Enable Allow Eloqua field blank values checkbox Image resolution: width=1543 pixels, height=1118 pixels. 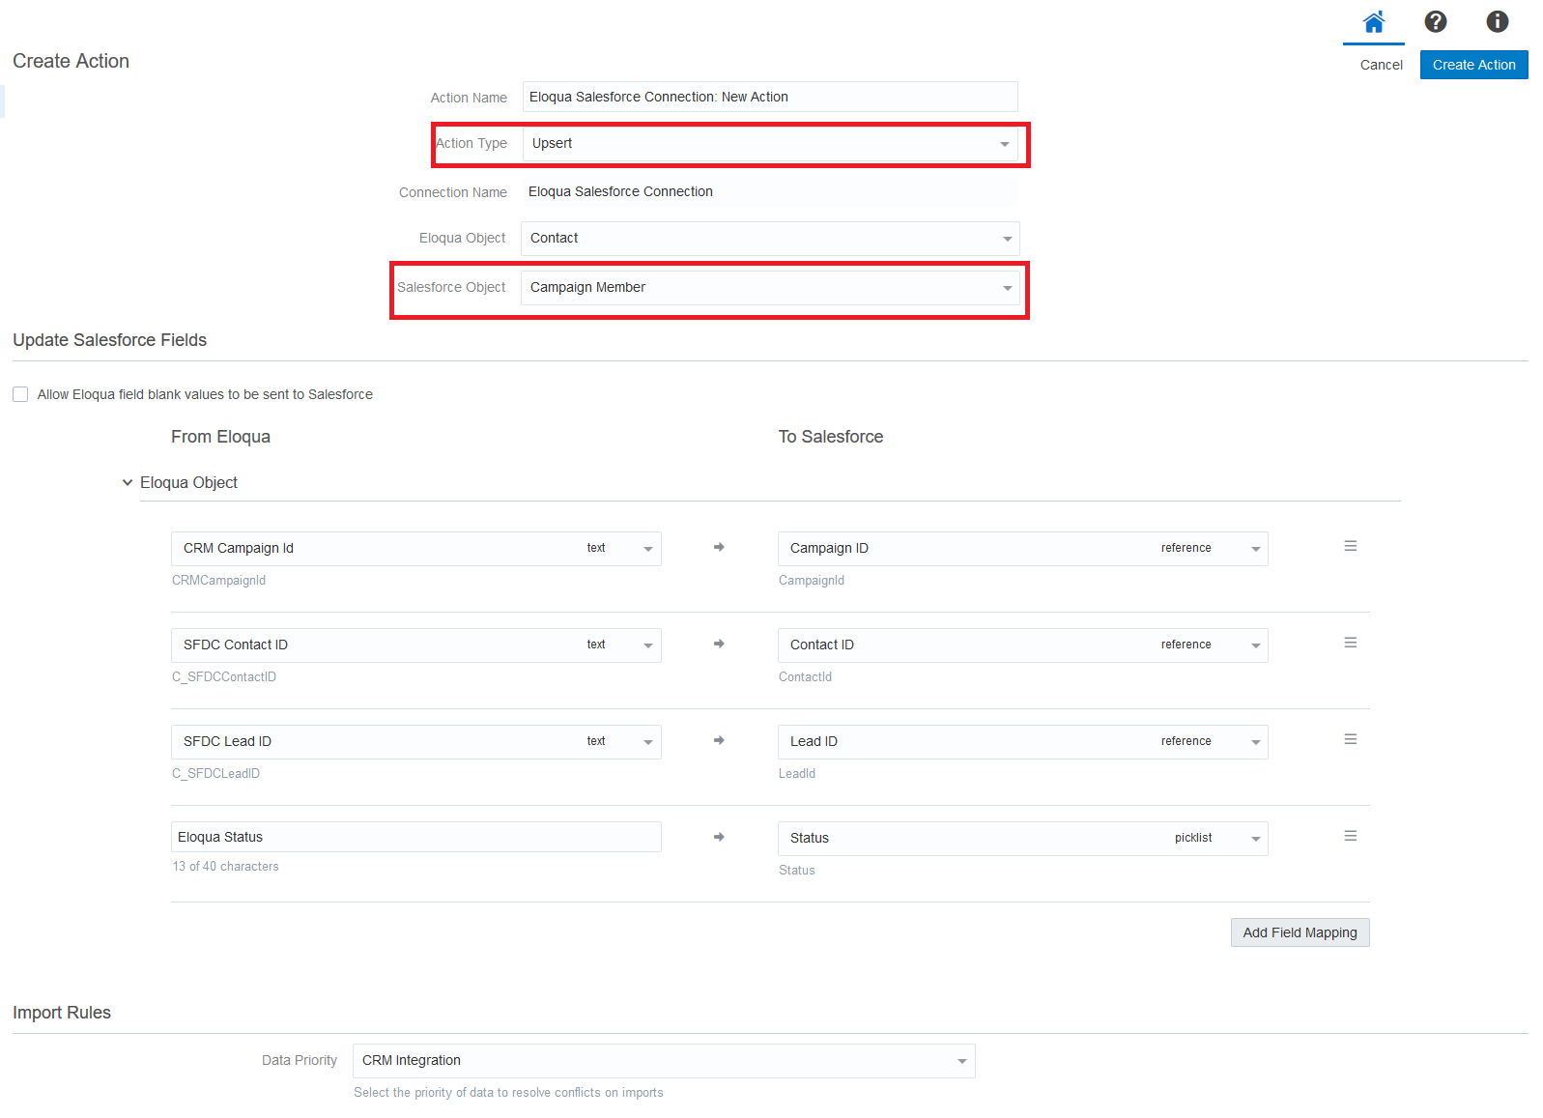click(x=20, y=394)
